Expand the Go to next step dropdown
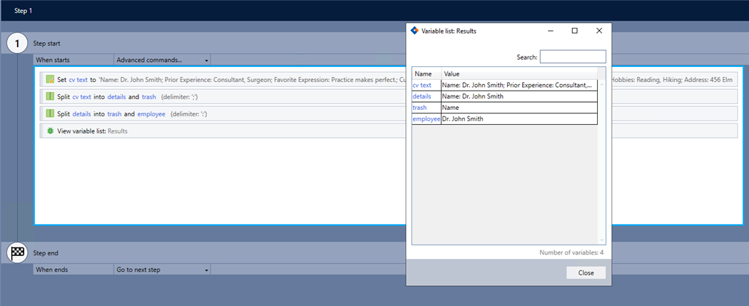 coord(162,270)
